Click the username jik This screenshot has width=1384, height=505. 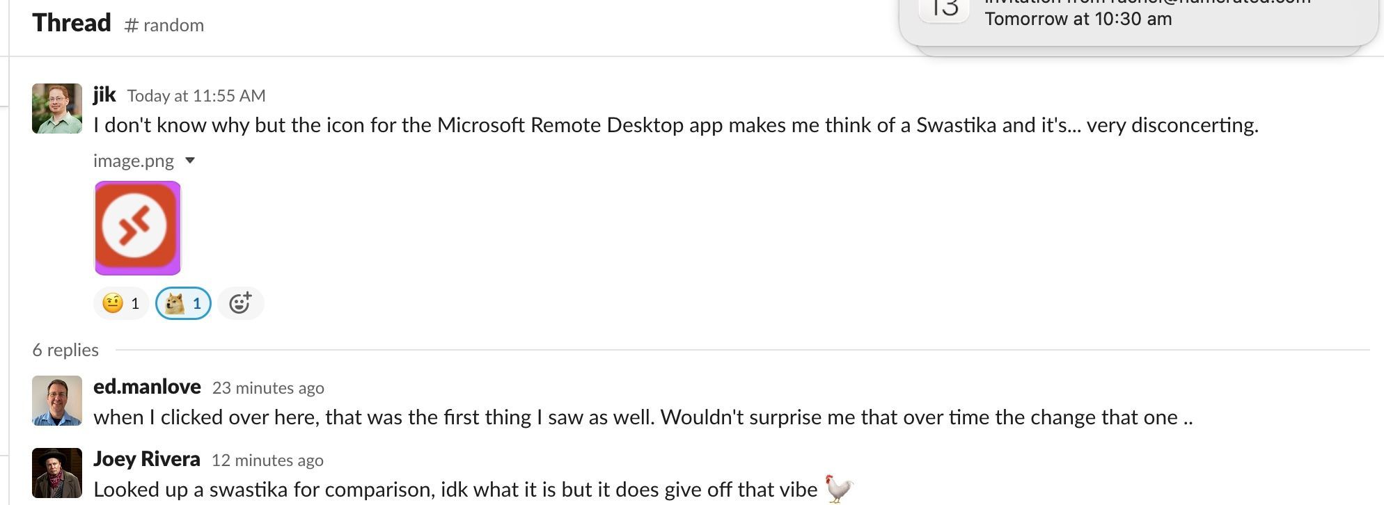click(x=104, y=95)
